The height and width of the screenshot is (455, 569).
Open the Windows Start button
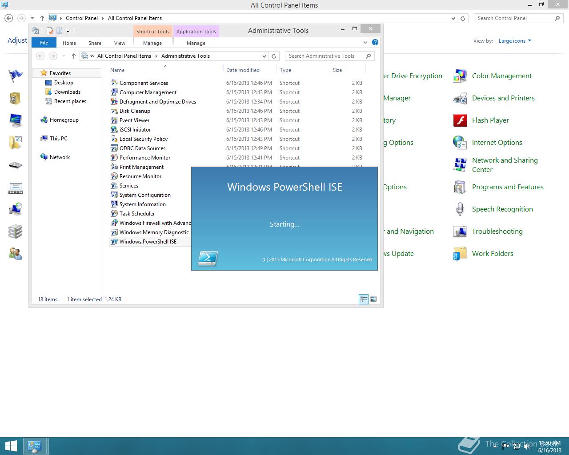[10, 446]
